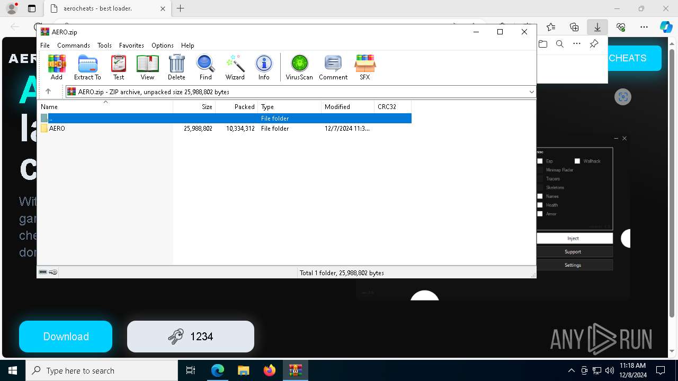Sort by Packed column header

click(x=236, y=106)
